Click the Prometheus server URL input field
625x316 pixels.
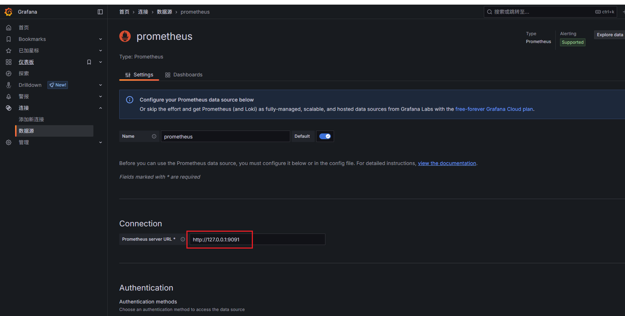coord(257,239)
